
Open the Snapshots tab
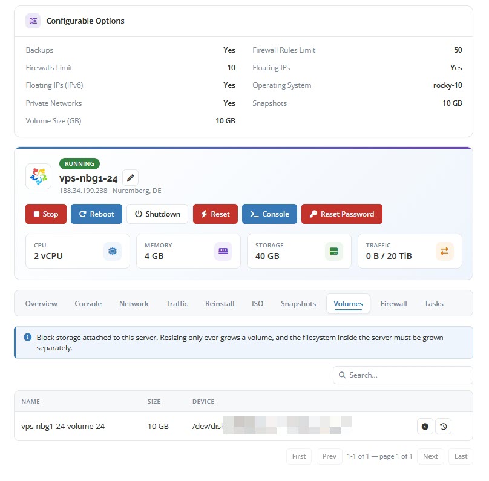[298, 303]
